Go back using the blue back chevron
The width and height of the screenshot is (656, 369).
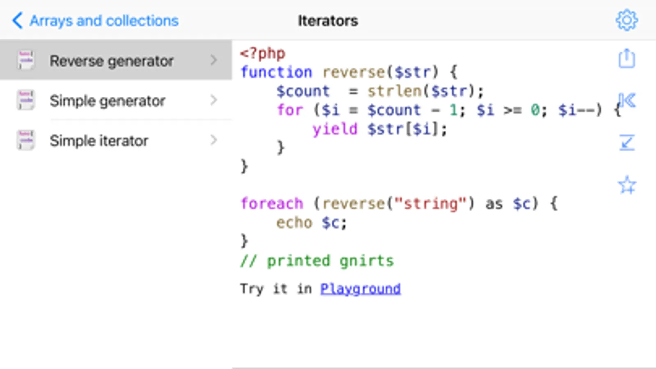(17, 20)
